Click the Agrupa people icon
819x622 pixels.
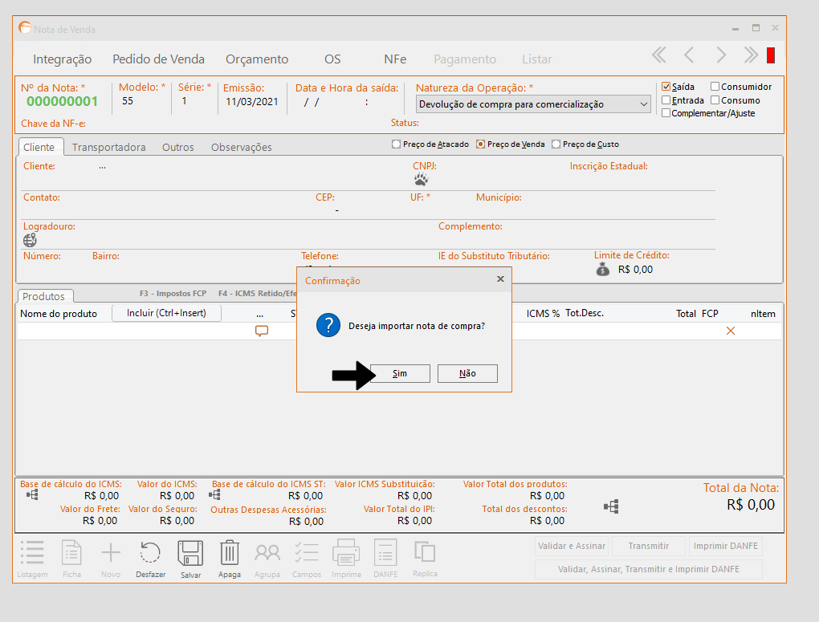coord(267,552)
